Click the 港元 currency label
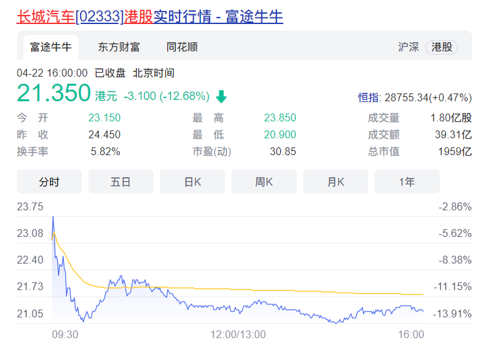The height and width of the screenshot is (344, 495). coord(106,96)
